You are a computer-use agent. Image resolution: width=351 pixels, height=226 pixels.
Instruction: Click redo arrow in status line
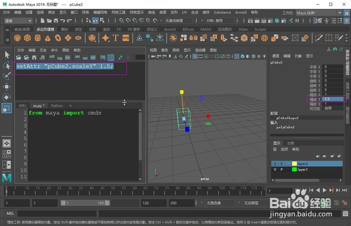coord(69,21)
